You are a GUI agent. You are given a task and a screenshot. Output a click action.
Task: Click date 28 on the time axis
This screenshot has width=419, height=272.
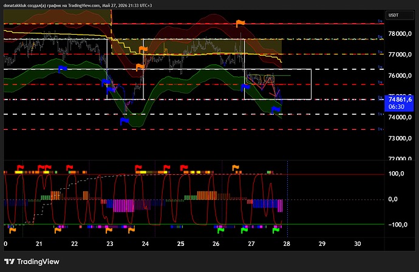[287, 243]
